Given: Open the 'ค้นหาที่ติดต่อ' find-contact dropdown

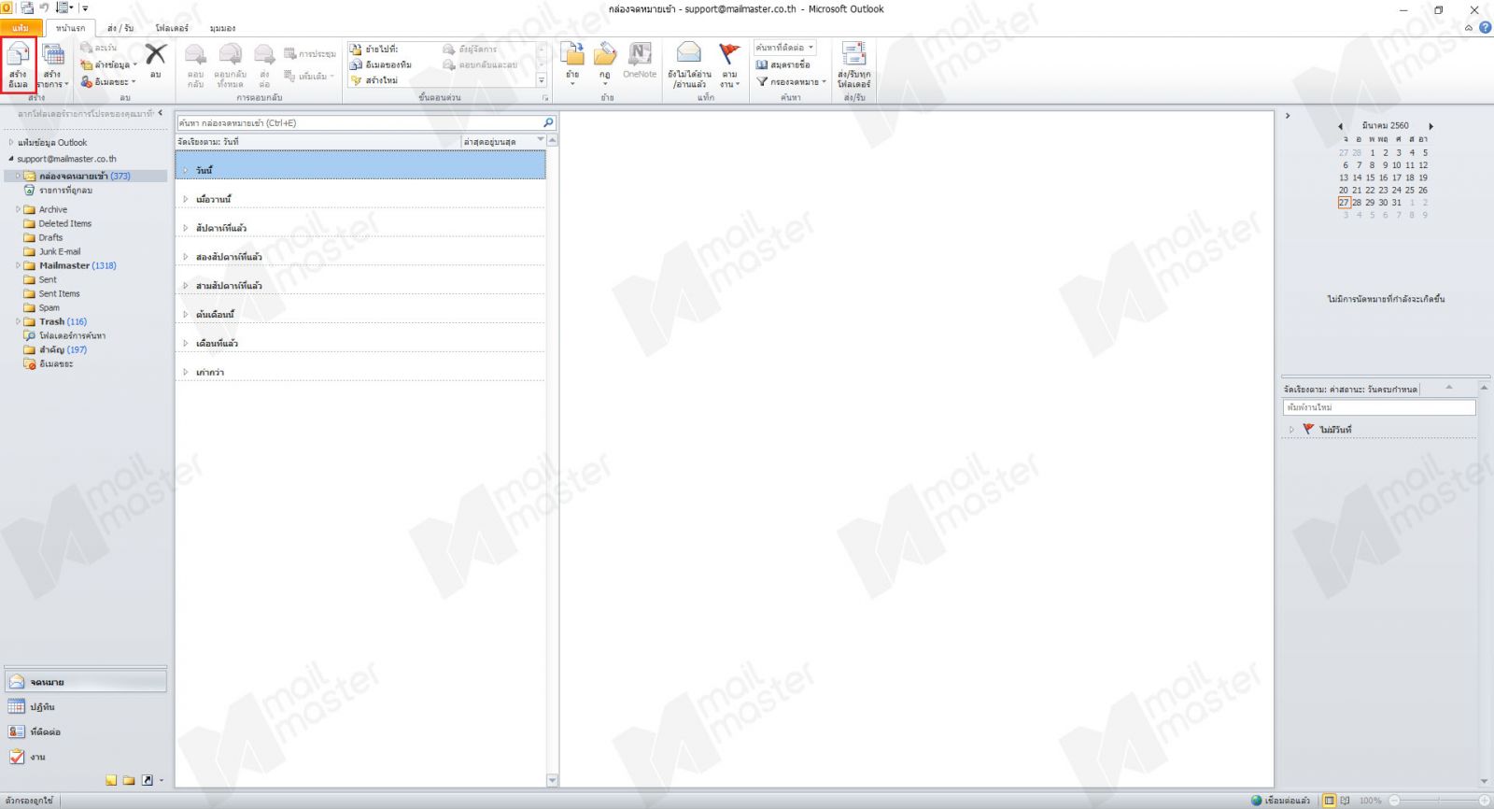Looking at the screenshot, I should [811, 48].
